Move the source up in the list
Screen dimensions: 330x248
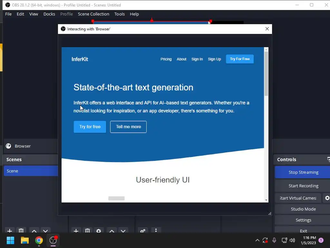pos(112,231)
